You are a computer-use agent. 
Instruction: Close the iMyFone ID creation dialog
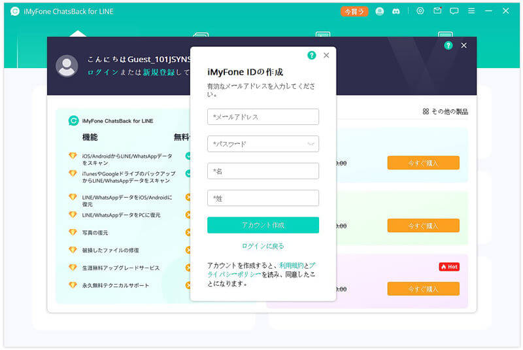point(326,56)
